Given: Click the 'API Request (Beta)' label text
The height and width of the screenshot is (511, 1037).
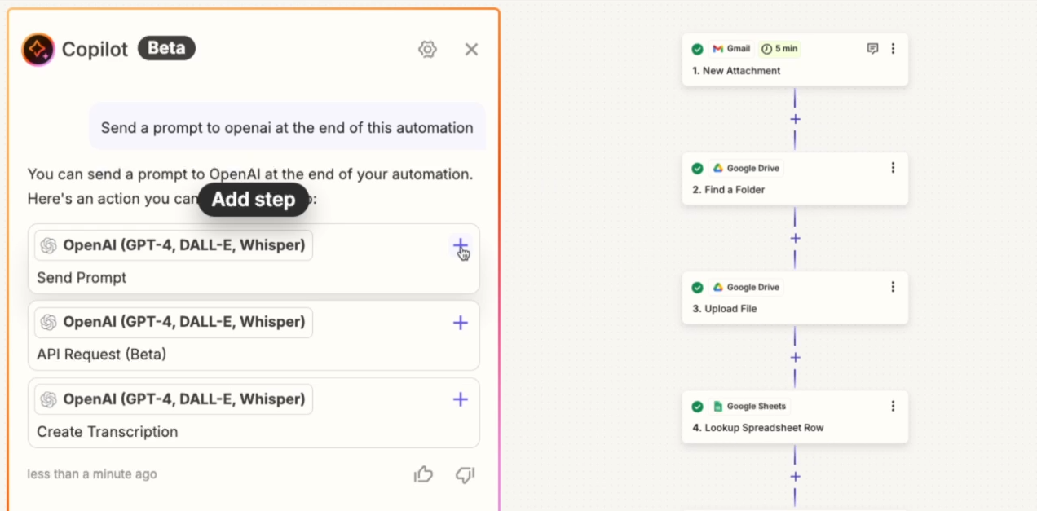Looking at the screenshot, I should 101,355.
